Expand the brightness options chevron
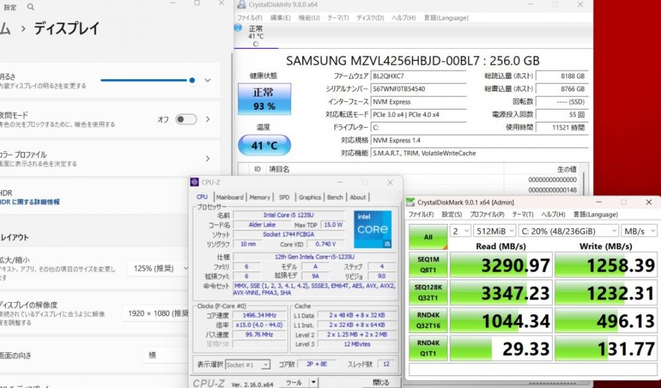Screen dimensions: 661x388 [208, 80]
